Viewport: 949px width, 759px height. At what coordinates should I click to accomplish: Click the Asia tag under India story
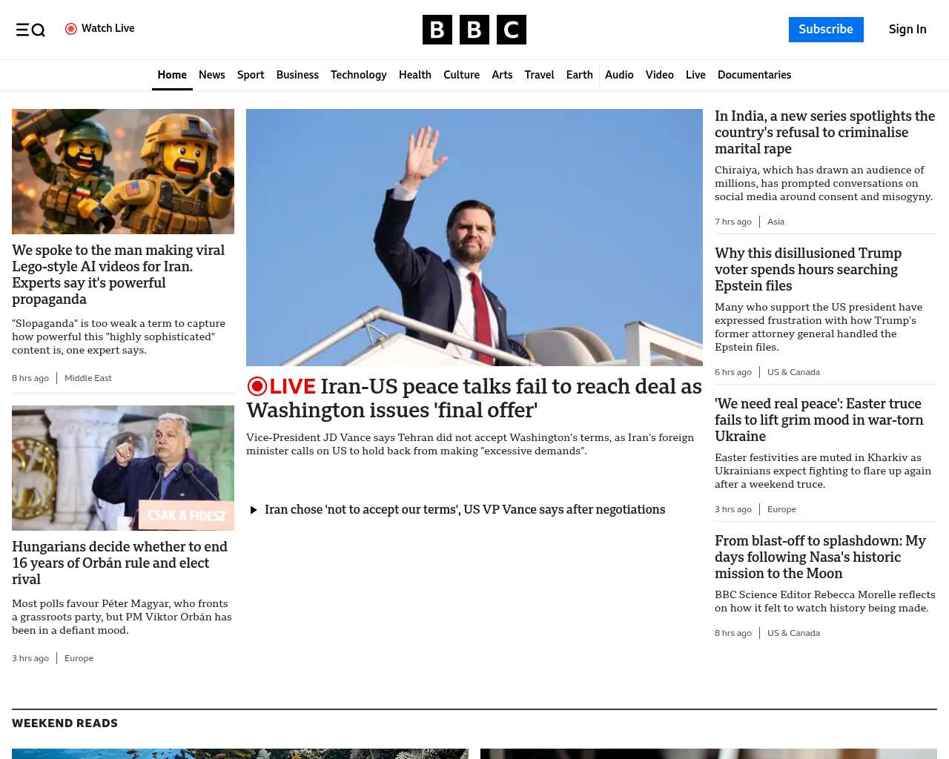coord(776,222)
